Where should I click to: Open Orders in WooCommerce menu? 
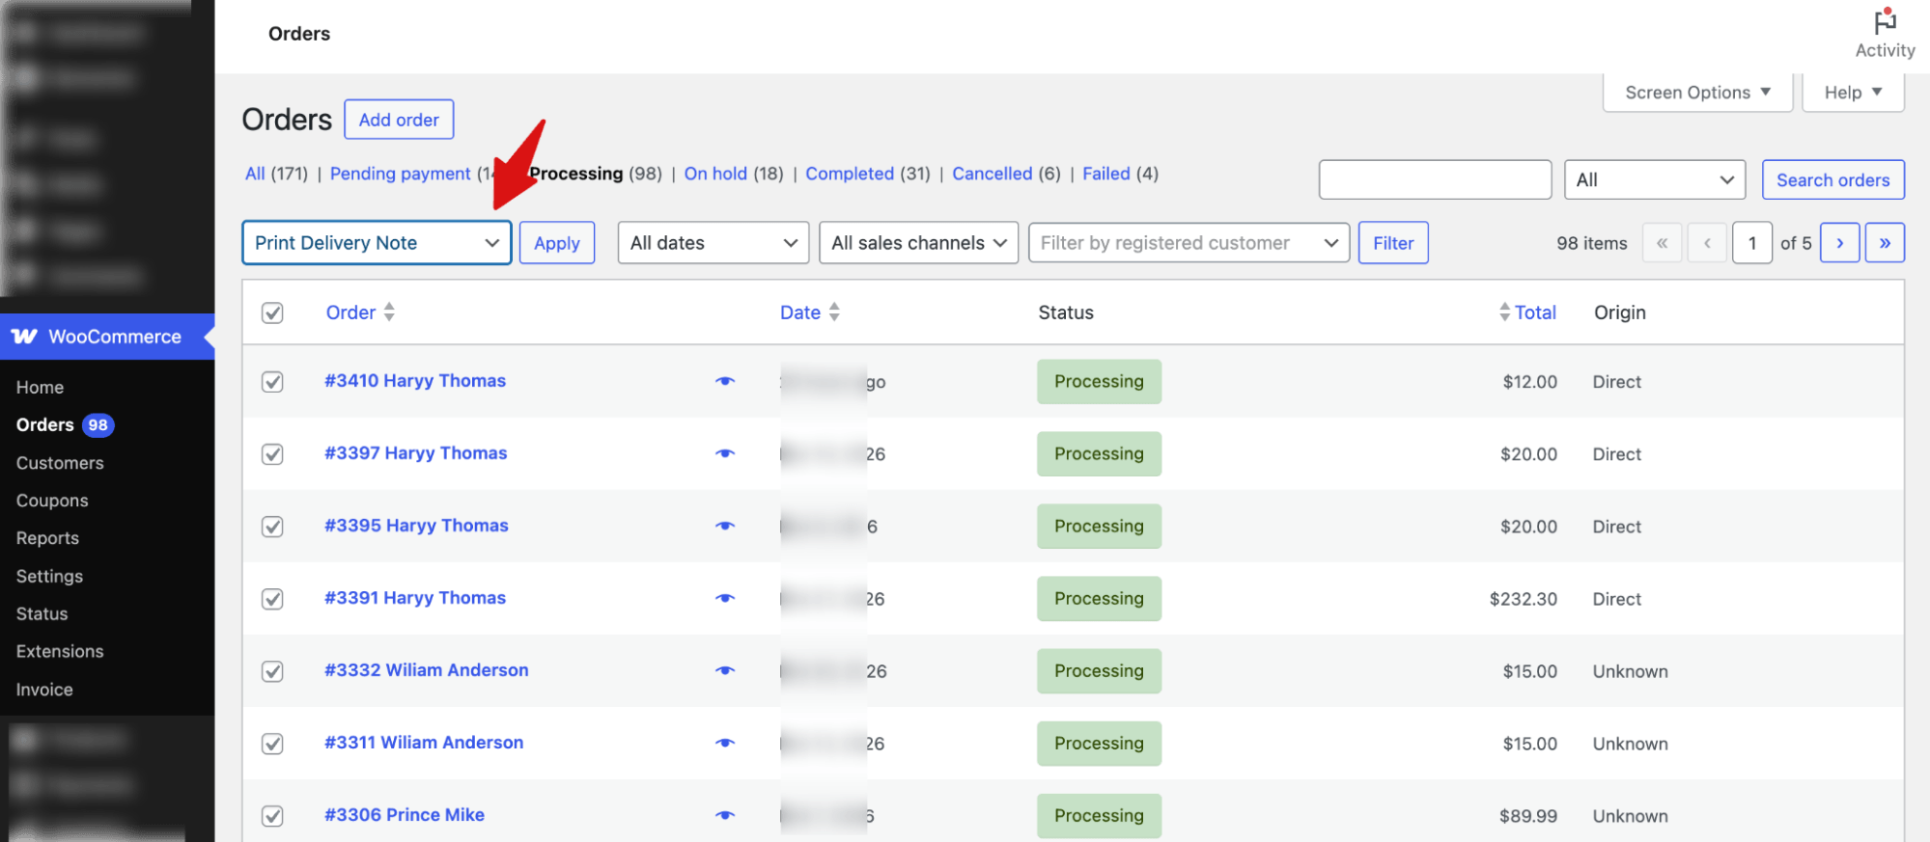[45, 424]
